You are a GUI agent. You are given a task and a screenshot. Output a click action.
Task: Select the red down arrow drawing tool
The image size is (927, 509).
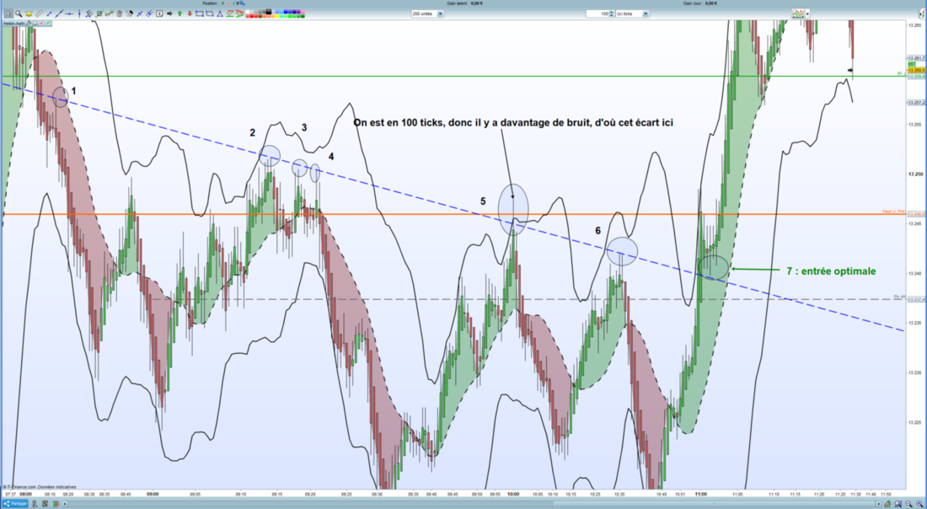click(190, 13)
